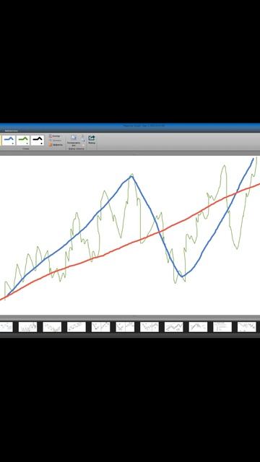Select the green line style preset
The image size is (260, 462).
23,140
